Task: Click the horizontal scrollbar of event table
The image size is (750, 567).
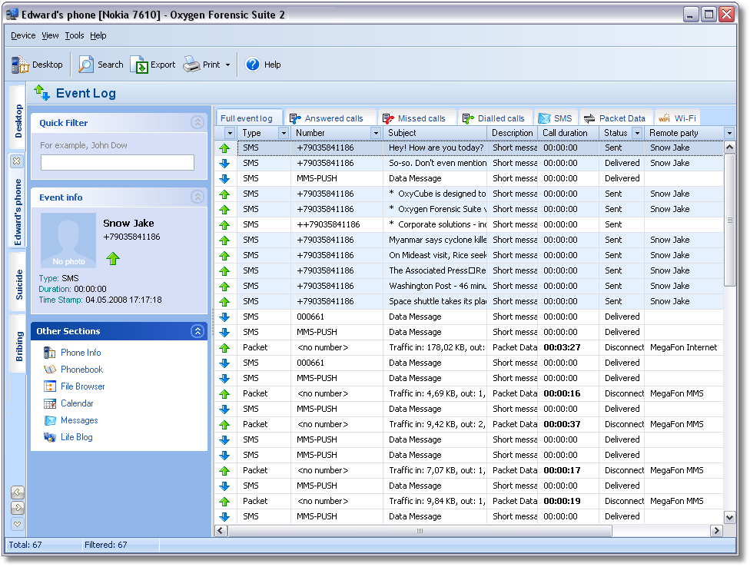Action: click(420, 531)
